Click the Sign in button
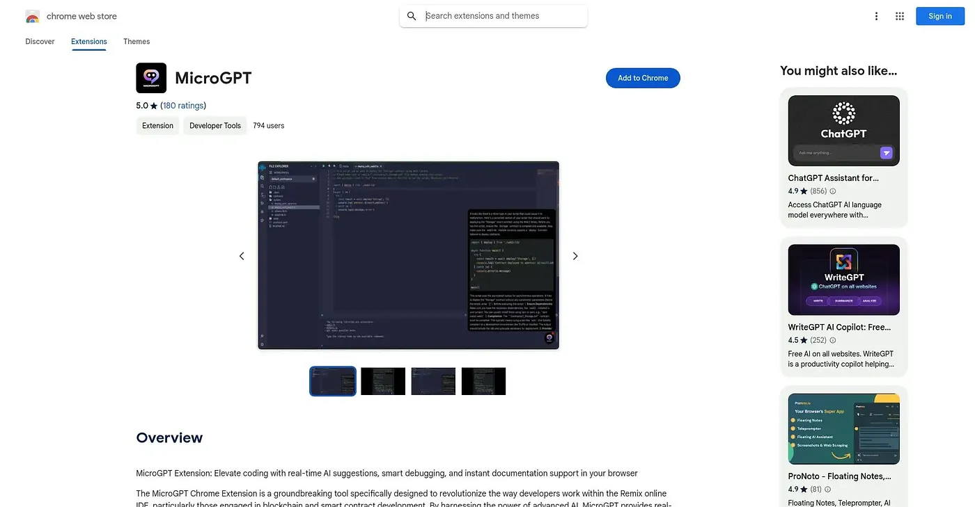Image resolution: width=975 pixels, height=507 pixels. pyautogui.click(x=939, y=16)
